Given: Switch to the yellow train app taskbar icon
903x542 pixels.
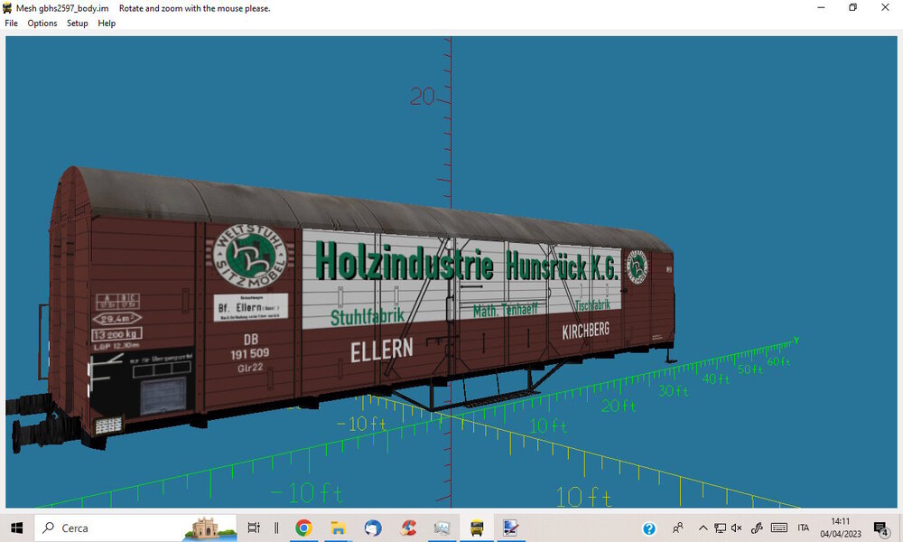Looking at the screenshot, I should [477, 528].
